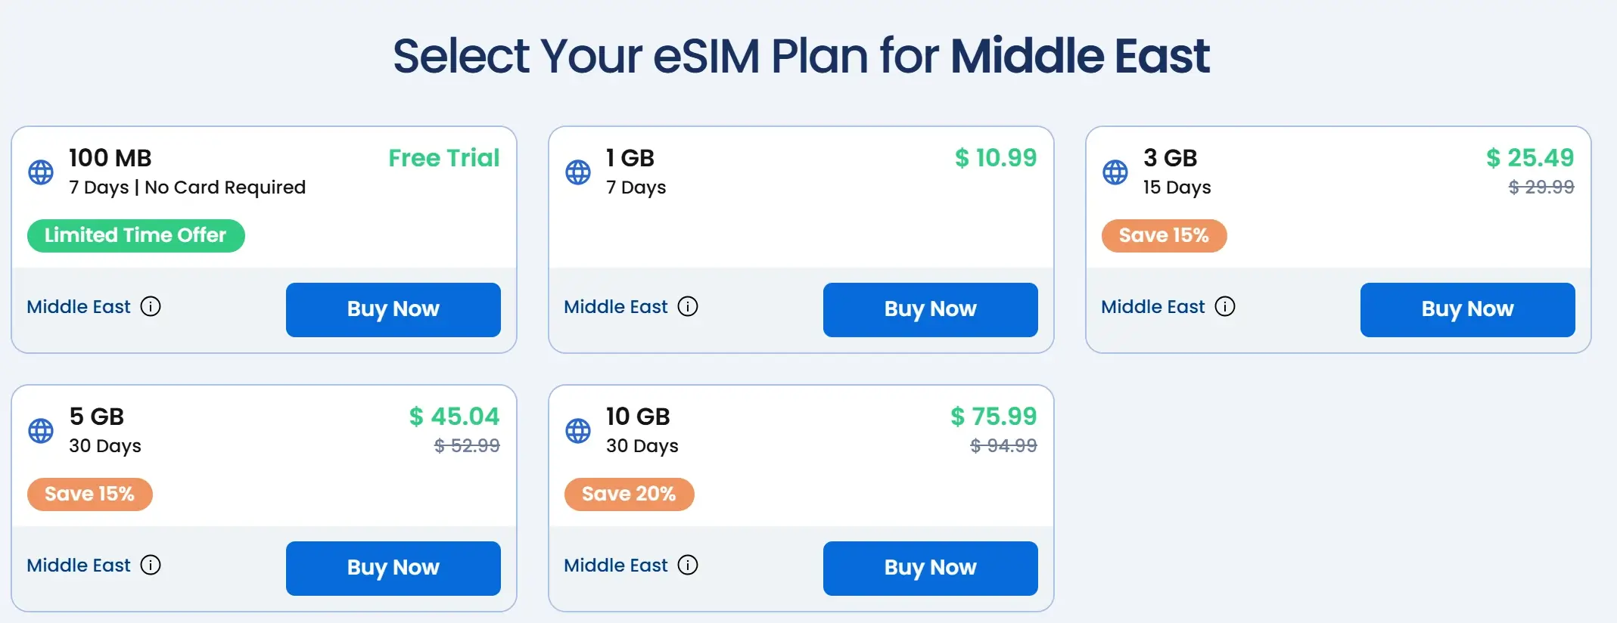The image size is (1617, 623).
Task: Open the info icon on the 10 GB plan
Action: (688, 565)
